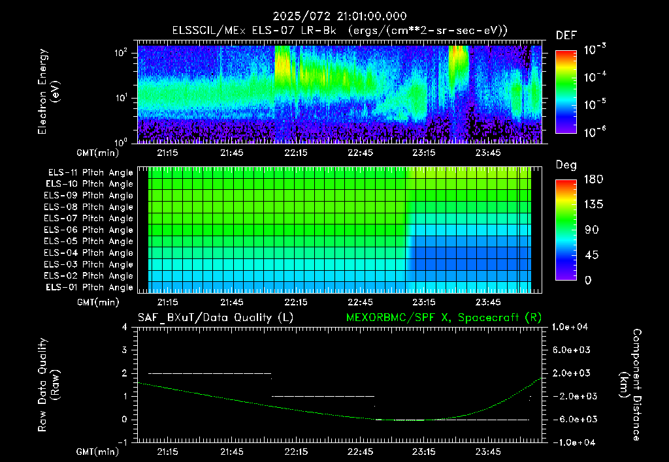This screenshot has height=462, width=669.
Task: Click the 22:15 tick label under the spectrogram
Action: [x=296, y=153]
